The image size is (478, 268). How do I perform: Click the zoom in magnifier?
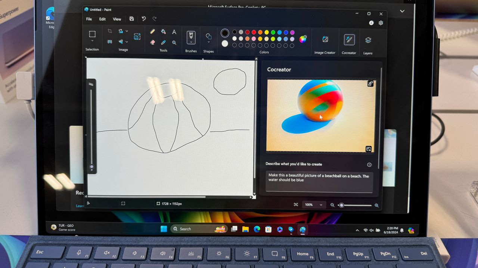tap(376, 205)
